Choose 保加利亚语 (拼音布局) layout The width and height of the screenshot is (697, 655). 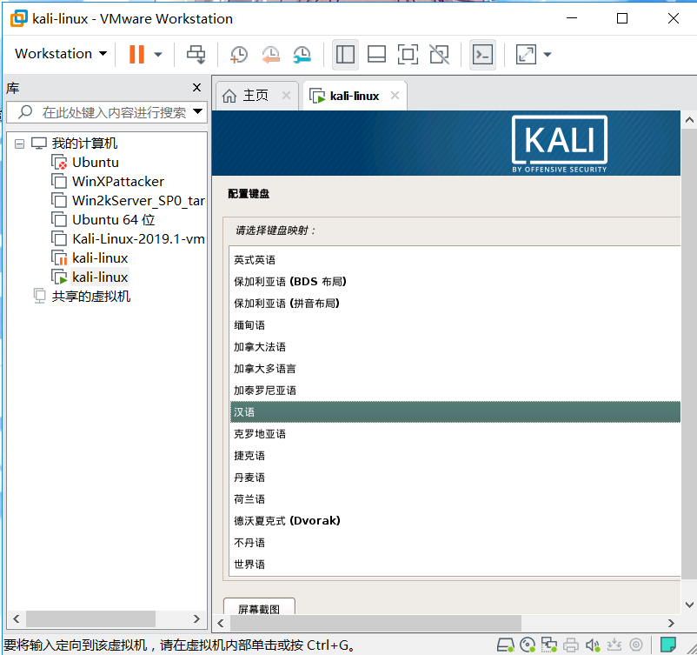coord(455,304)
